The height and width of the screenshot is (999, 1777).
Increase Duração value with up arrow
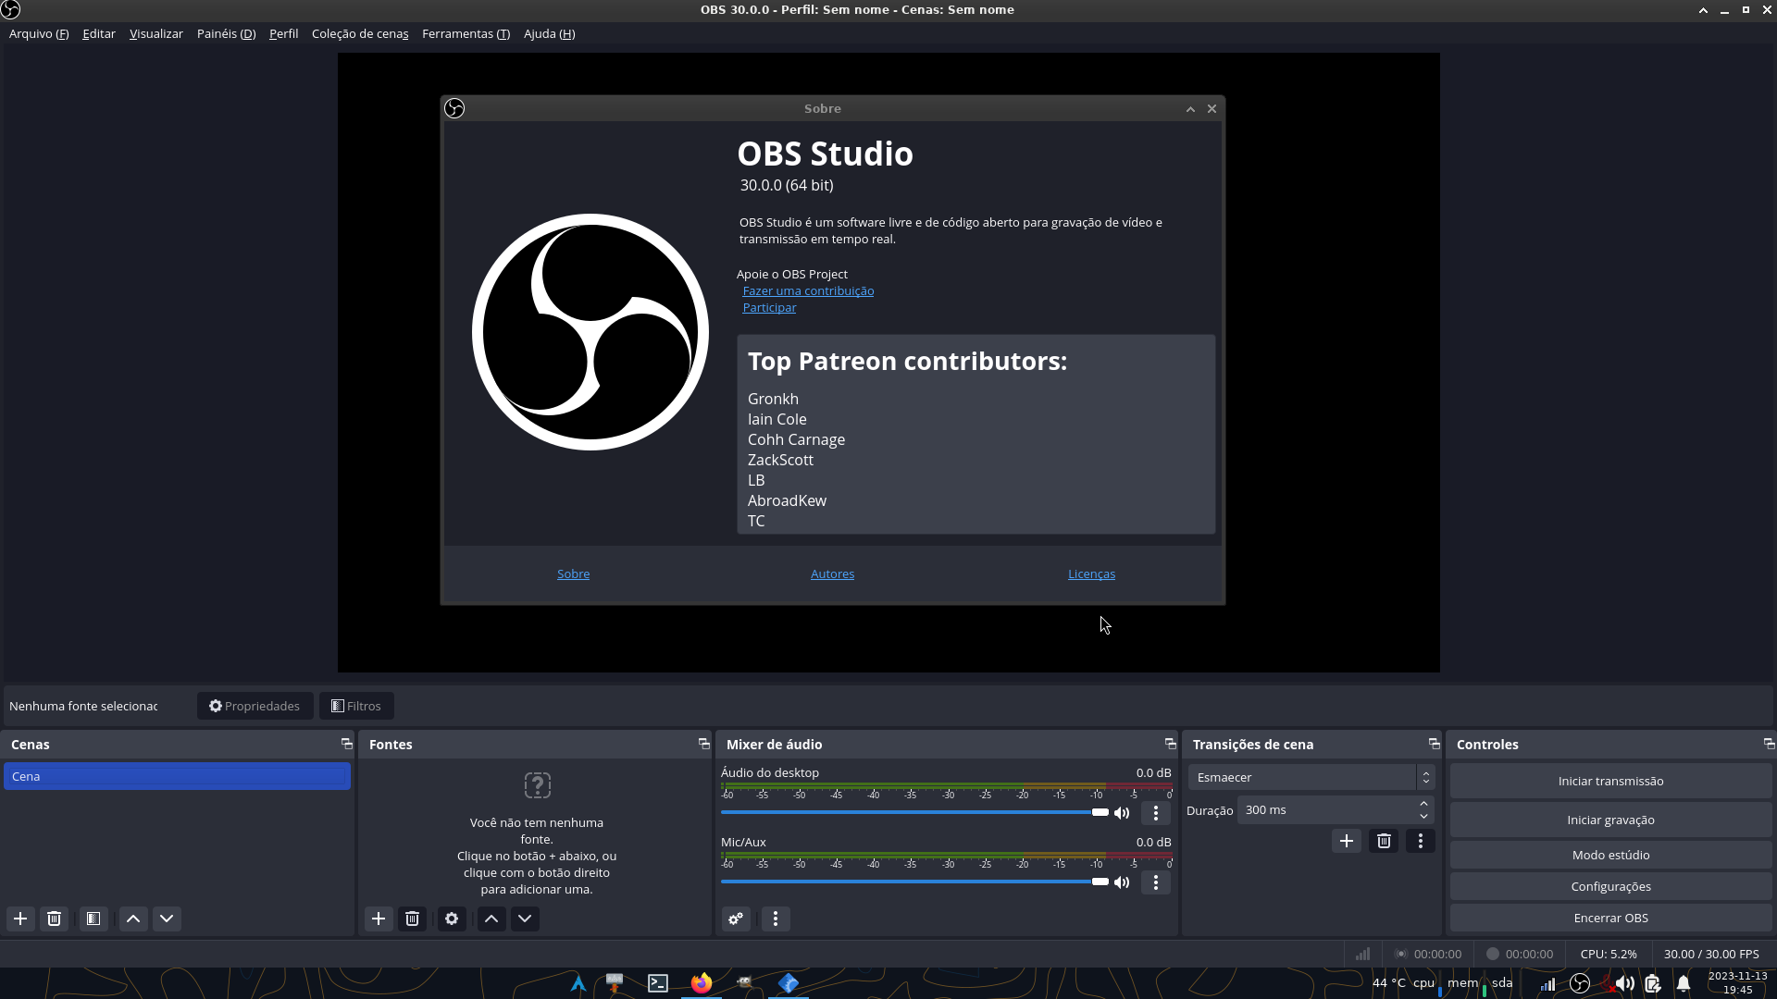(1423, 803)
